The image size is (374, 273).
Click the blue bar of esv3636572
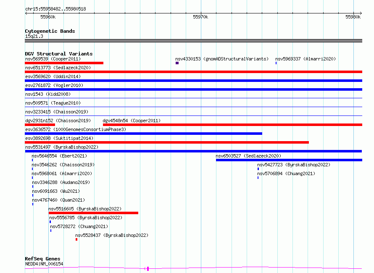(143, 134)
